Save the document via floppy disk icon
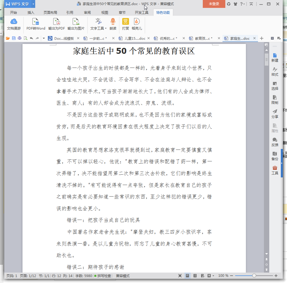This screenshot has width=287, height=283. 14,38
